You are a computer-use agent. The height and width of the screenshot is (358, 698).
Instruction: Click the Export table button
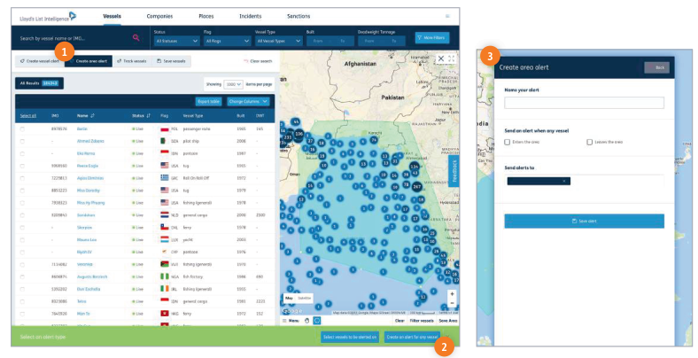pos(208,102)
